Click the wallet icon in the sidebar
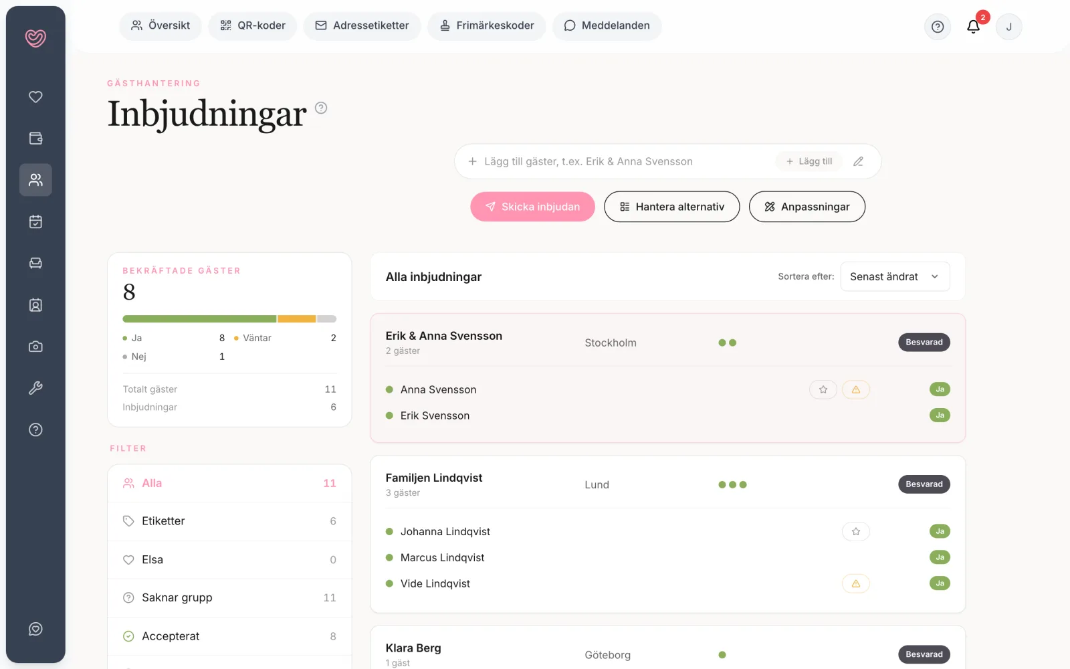 pyautogui.click(x=35, y=138)
